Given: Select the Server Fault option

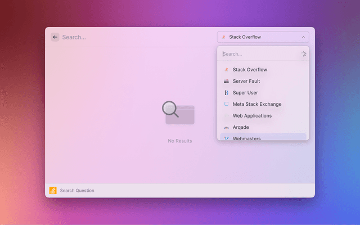Looking at the screenshot, I should click(246, 82).
